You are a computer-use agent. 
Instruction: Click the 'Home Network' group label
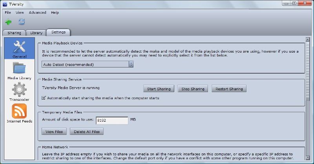coord(55,147)
